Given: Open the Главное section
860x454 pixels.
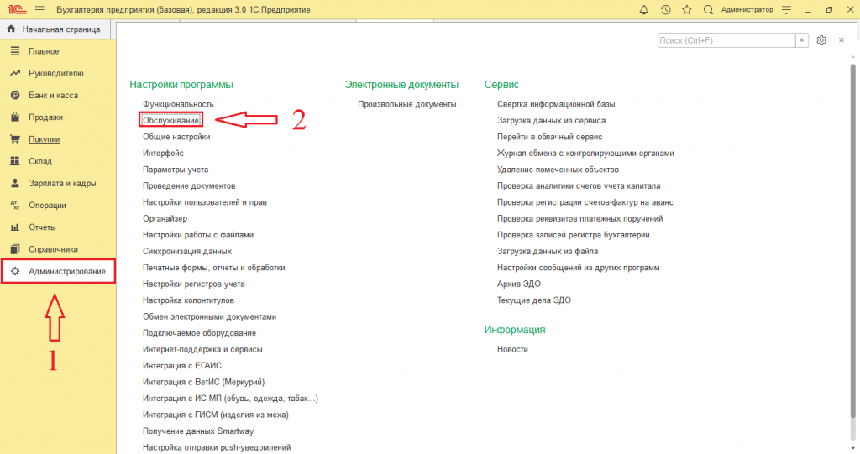Looking at the screenshot, I should pos(44,51).
